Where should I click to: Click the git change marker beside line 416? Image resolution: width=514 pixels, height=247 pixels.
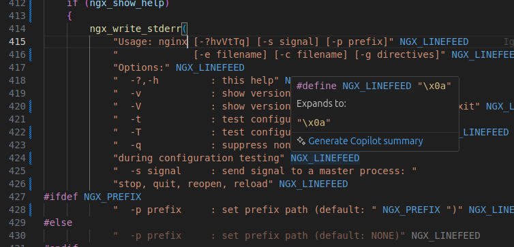tap(31, 54)
